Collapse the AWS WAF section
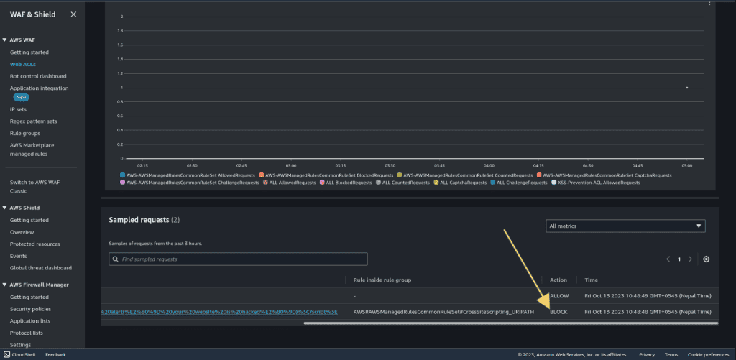736x360 pixels. (x=4, y=40)
